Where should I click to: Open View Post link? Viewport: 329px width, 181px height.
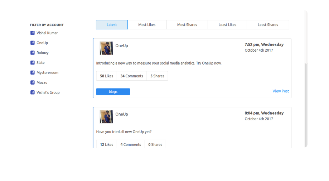(x=281, y=91)
